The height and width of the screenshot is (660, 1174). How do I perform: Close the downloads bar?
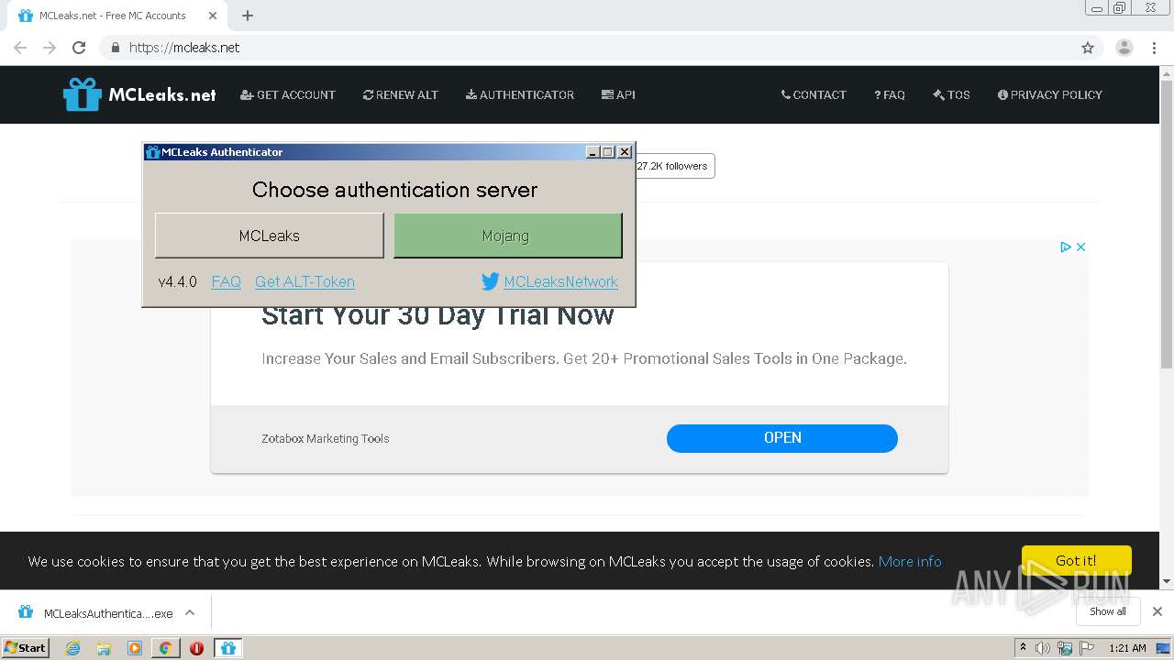coord(1157,611)
